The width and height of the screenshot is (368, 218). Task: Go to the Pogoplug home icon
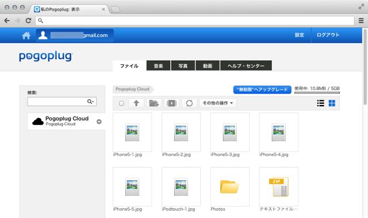pyautogui.click(x=26, y=36)
